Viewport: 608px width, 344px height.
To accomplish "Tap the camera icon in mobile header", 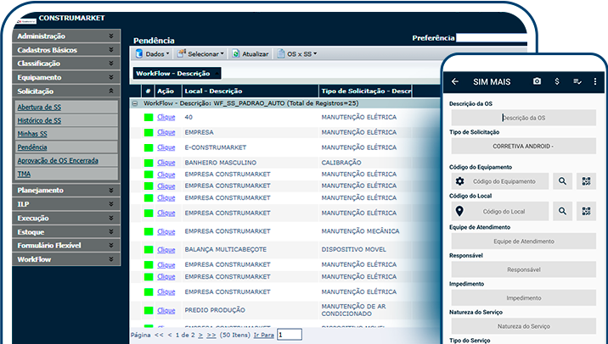I will 537,81.
